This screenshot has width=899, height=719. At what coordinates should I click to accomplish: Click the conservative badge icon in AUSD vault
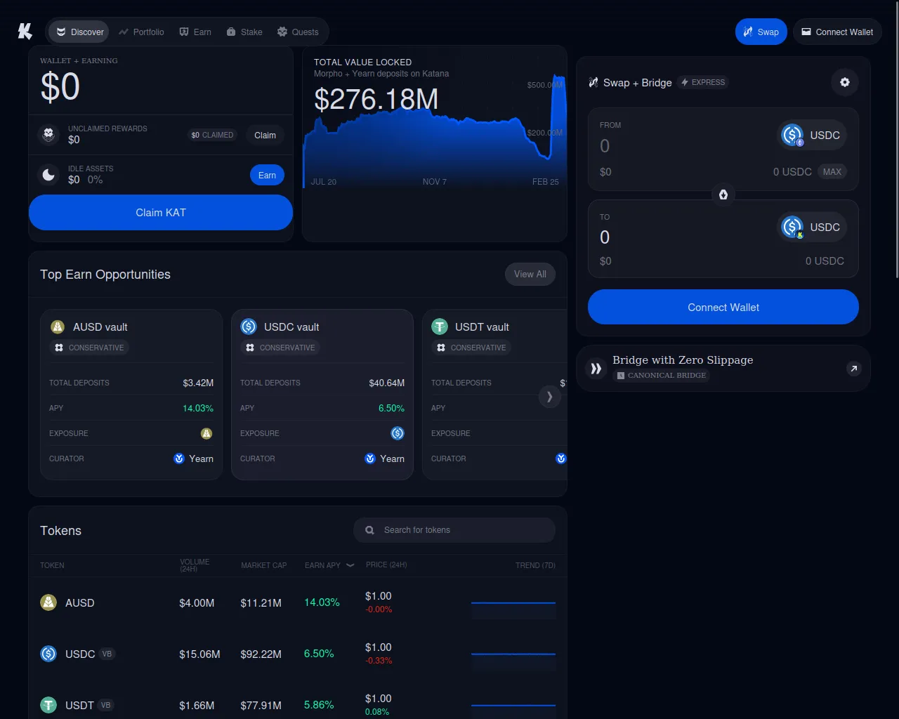click(59, 348)
